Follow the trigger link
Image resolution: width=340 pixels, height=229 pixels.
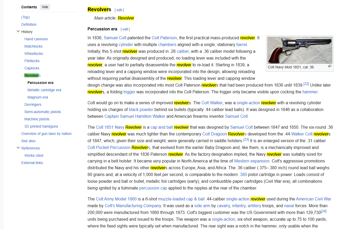[x=129, y=92]
